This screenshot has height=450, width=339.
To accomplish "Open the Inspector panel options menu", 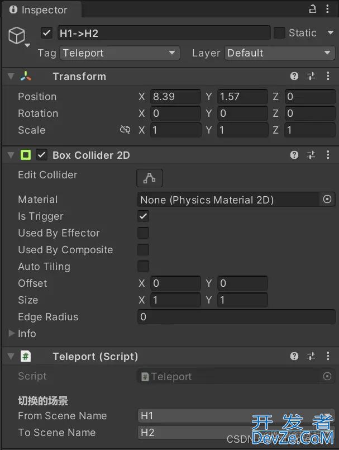I will [327, 9].
